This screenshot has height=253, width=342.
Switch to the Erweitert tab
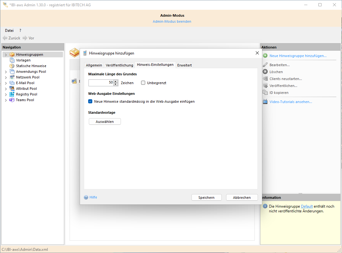[x=184, y=65]
